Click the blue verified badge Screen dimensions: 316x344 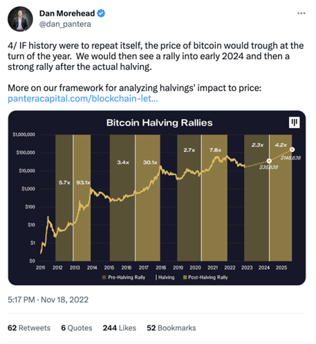click(x=101, y=13)
